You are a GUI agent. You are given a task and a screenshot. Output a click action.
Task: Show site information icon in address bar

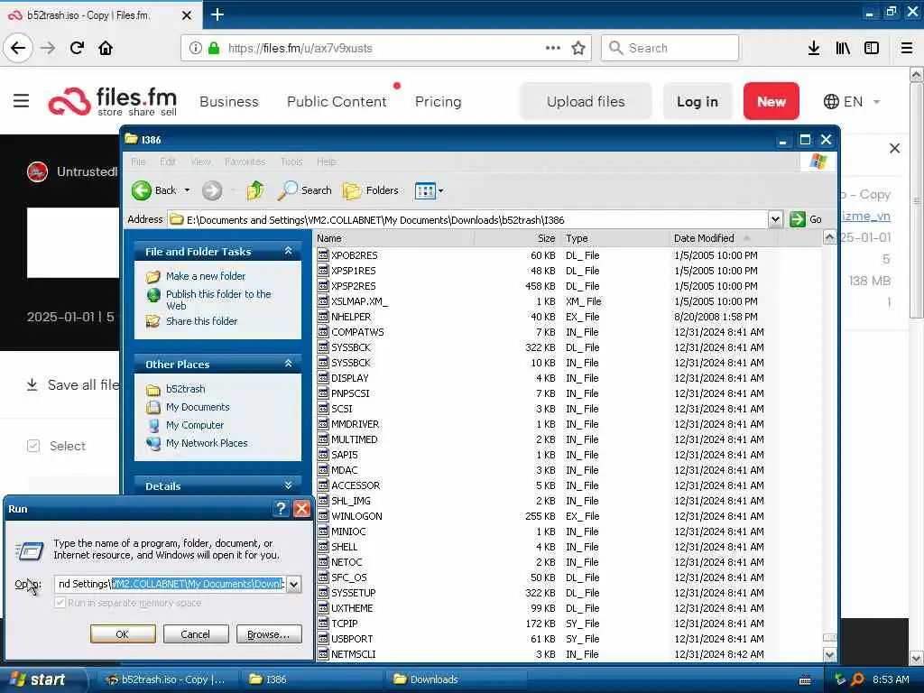(x=195, y=48)
